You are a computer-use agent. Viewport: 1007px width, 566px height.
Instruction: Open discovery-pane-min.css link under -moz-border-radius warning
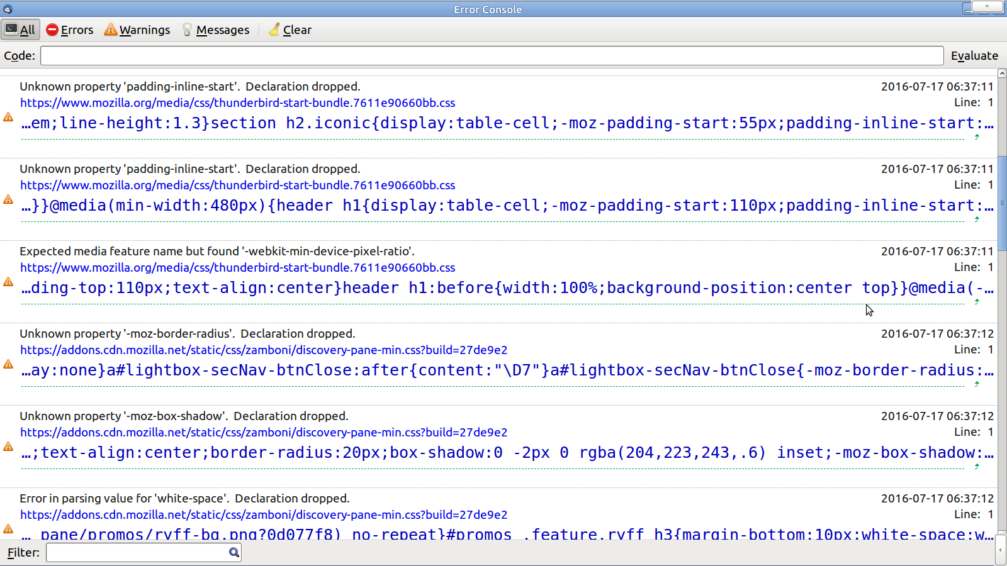(x=263, y=350)
